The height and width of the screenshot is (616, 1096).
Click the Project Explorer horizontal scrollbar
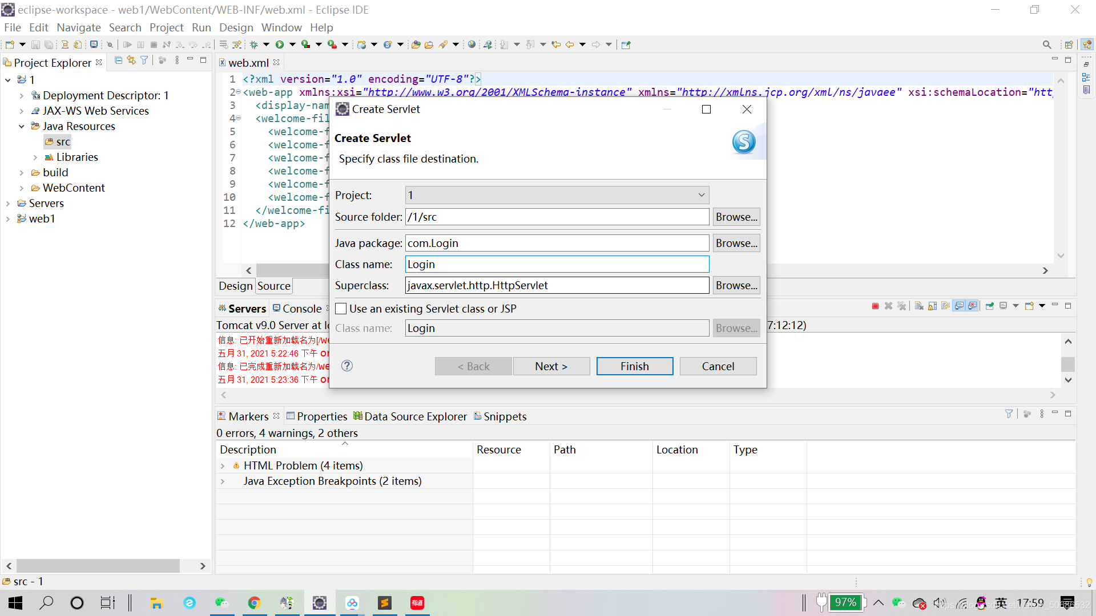(98, 566)
